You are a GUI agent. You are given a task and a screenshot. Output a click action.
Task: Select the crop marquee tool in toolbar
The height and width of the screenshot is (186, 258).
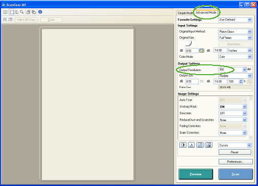click(12, 12)
